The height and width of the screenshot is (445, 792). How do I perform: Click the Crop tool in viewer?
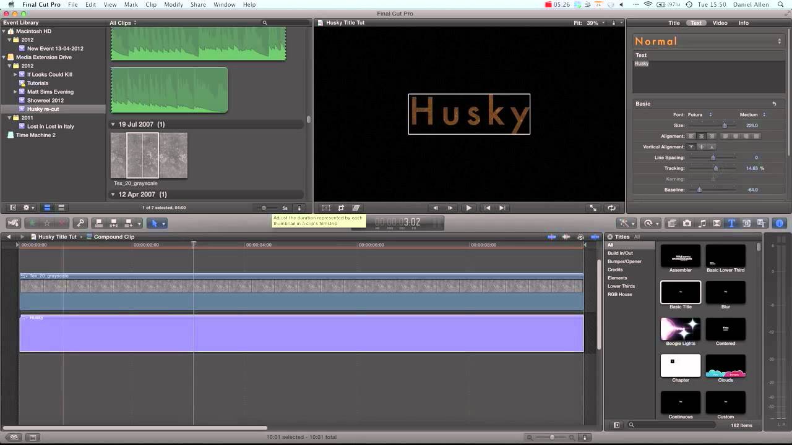(x=341, y=208)
